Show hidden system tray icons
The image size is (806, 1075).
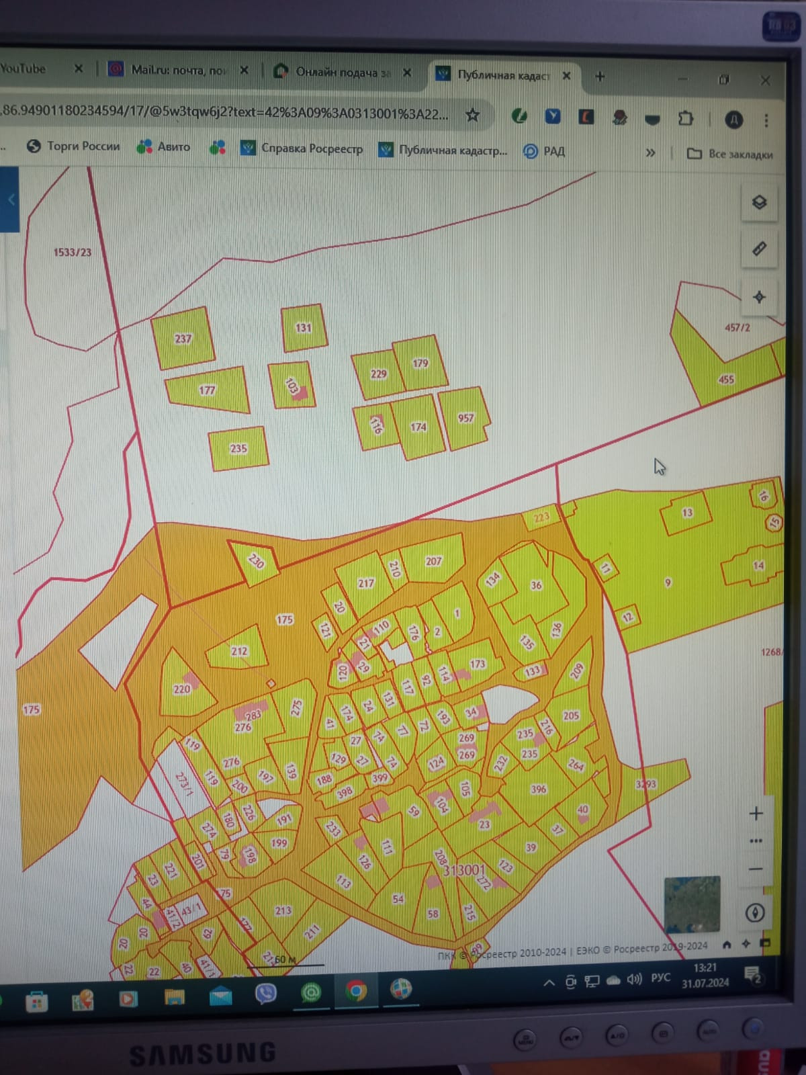pos(549,983)
